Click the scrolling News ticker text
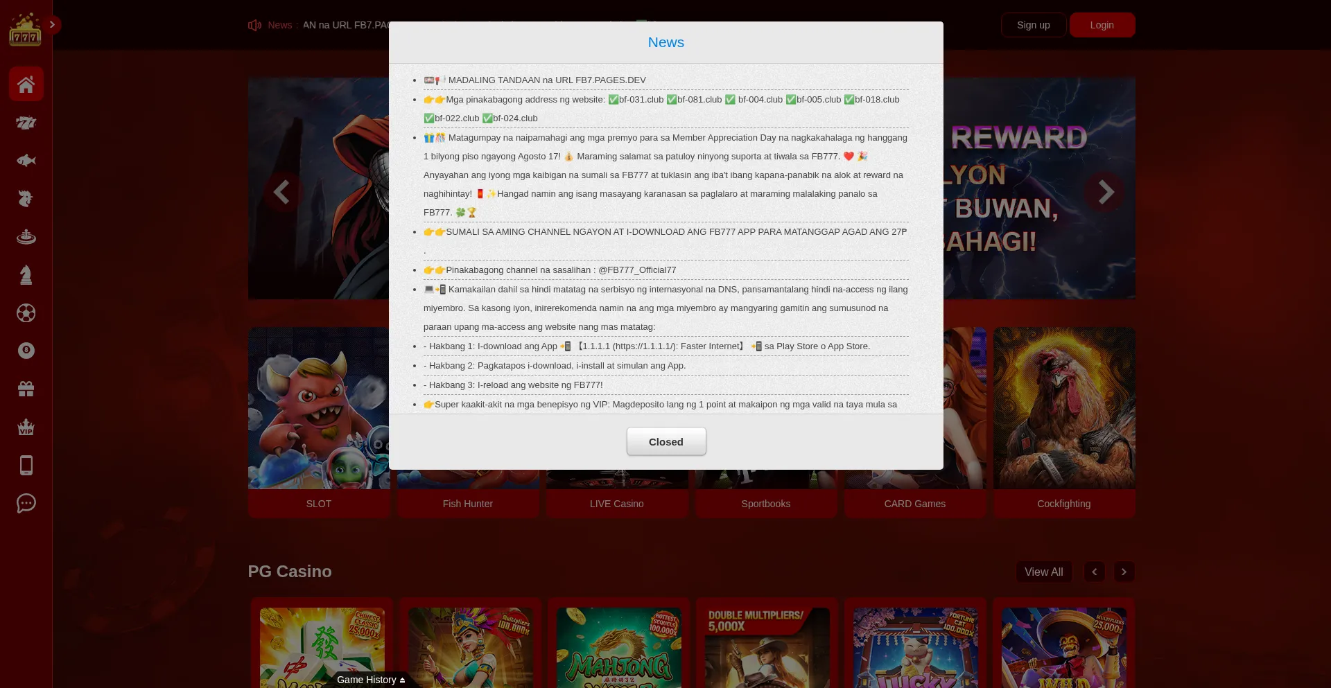The image size is (1331, 688). [x=346, y=25]
